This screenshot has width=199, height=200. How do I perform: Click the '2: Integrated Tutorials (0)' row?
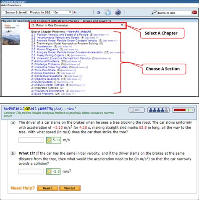[x=47, y=88]
